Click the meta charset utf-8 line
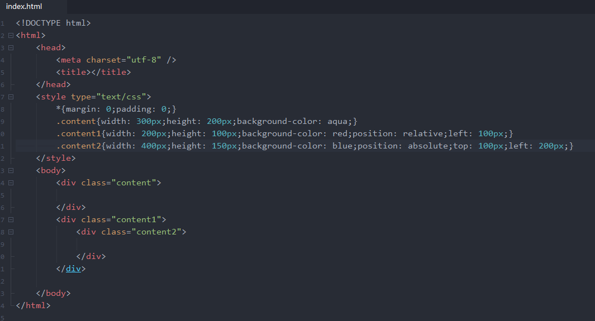595x321 pixels. click(116, 60)
